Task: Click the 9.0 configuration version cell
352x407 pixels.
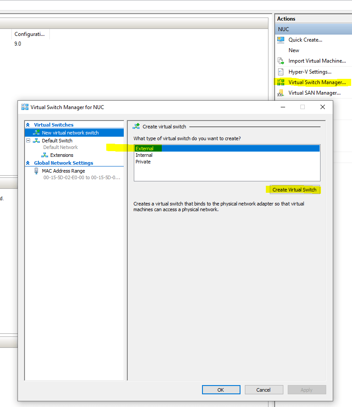Action: (x=17, y=44)
